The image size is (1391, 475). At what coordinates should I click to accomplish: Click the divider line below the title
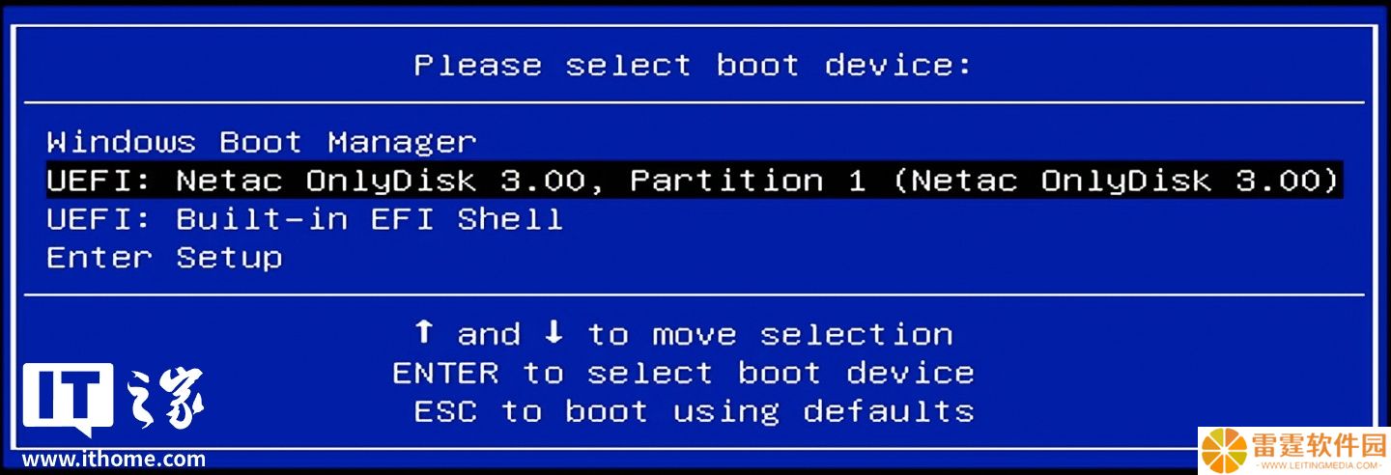(695, 102)
